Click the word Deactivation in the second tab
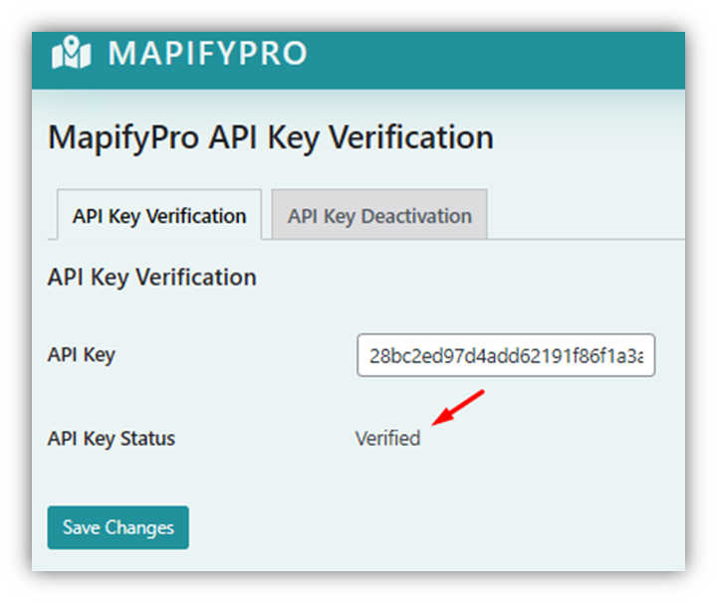The image size is (717, 603). [x=416, y=216]
